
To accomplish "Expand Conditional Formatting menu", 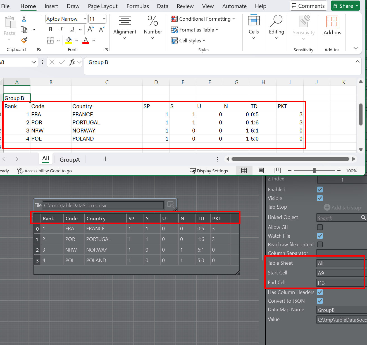I will (x=203, y=19).
